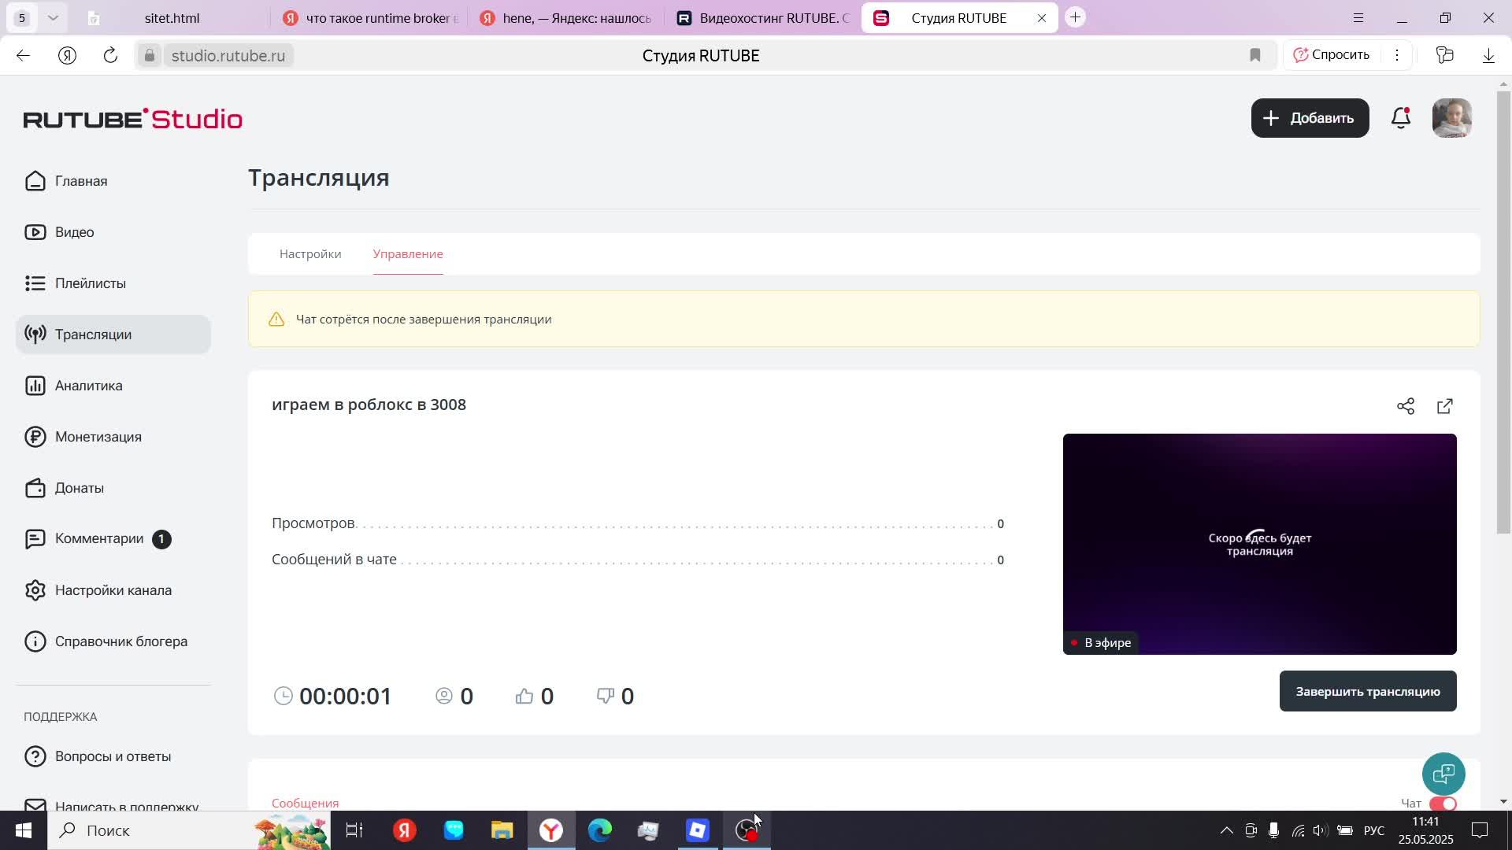Click the stream preview player
This screenshot has width=1512, height=850.
coord(1259,544)
